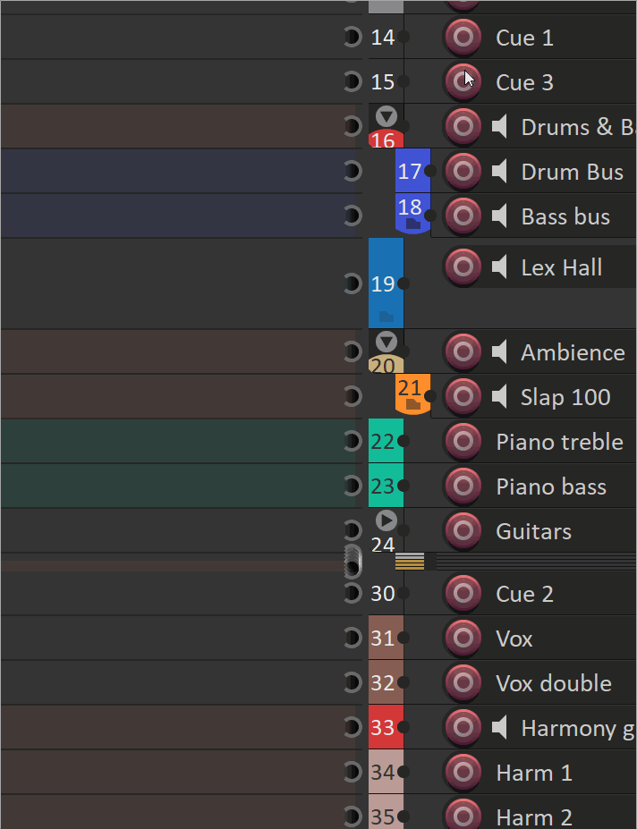This screenshot has width=637, height=829.
Task: Record-arm the Vox track
Action: pyautogui.click(x=463, y=638)
